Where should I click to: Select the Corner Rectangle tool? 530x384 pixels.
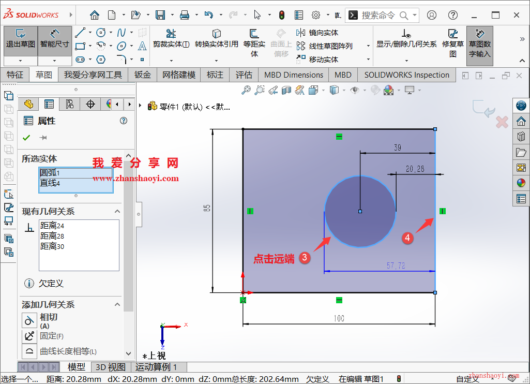[x=80, y=46]
